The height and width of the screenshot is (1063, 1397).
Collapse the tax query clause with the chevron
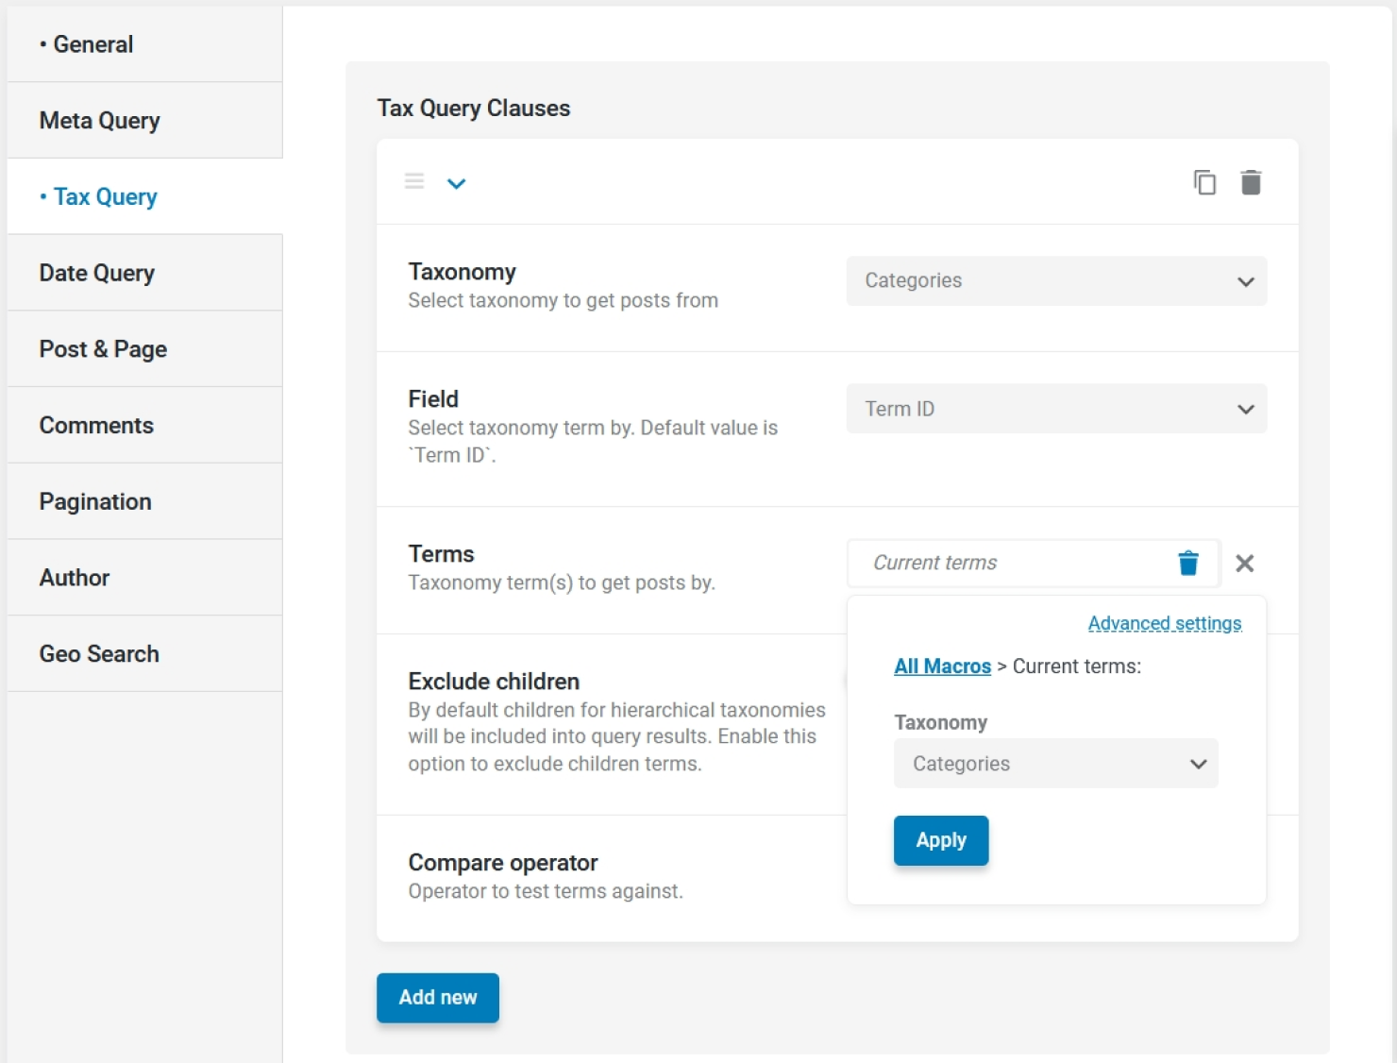(x=456, y=183)
